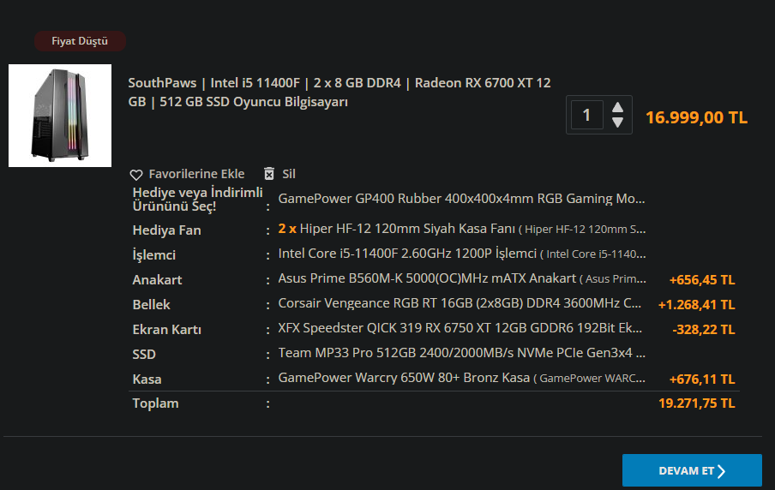Screen dimensions: 775x490
Task: Click the trash bin icon next to Sil
Action: tap(269, 174)
